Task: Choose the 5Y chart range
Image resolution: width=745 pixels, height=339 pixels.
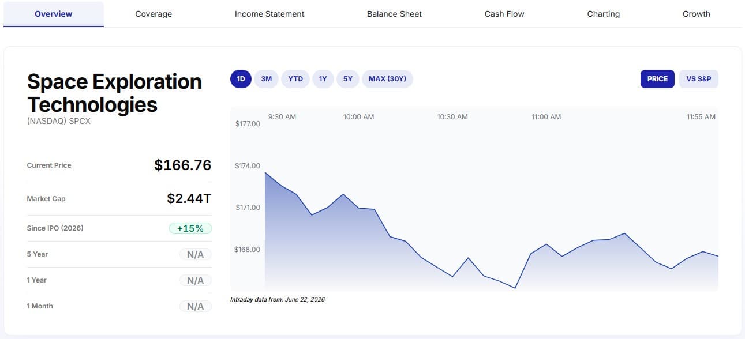Action: [x=348, y=79]
